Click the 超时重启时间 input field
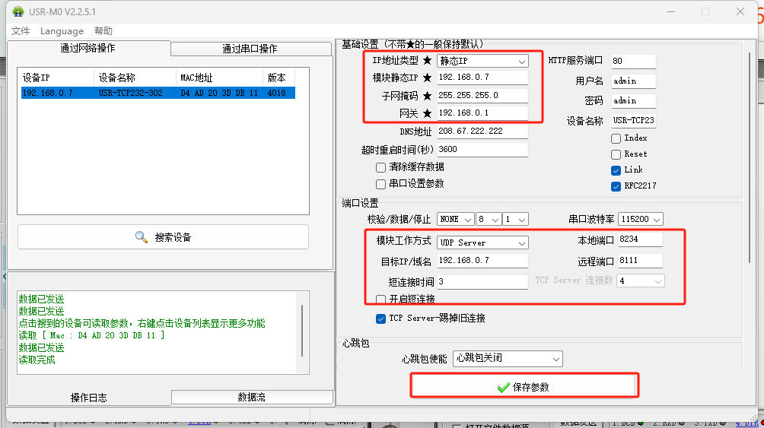Image resolution: width=764 pixels, height=428 pixels. (x=482, y=149)
